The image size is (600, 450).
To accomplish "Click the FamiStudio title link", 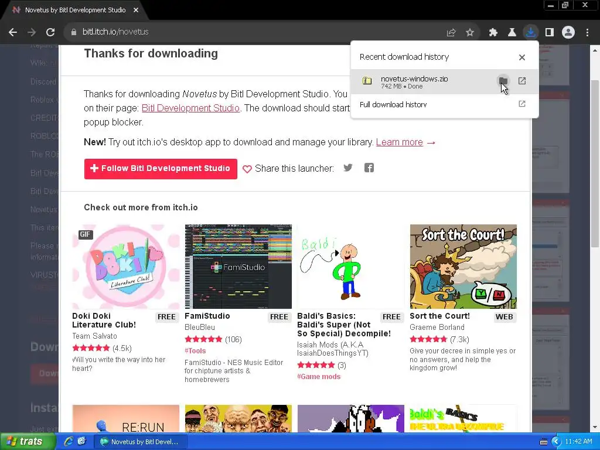I will (x=207, y=316).
